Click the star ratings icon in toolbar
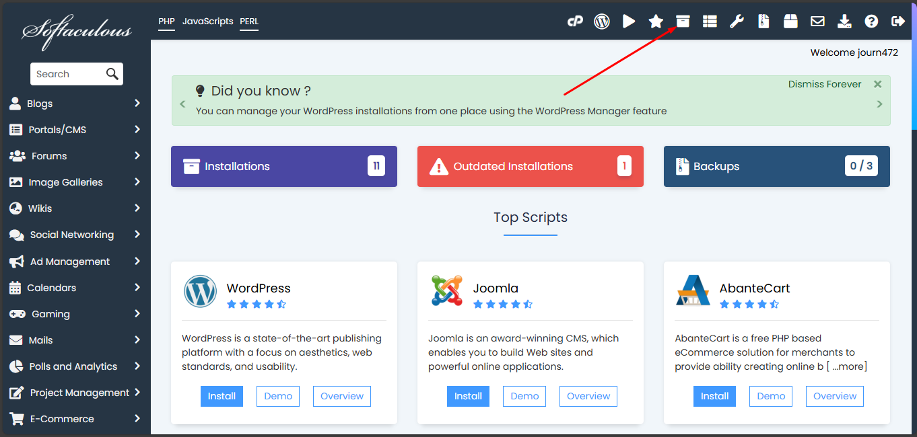 656,22
